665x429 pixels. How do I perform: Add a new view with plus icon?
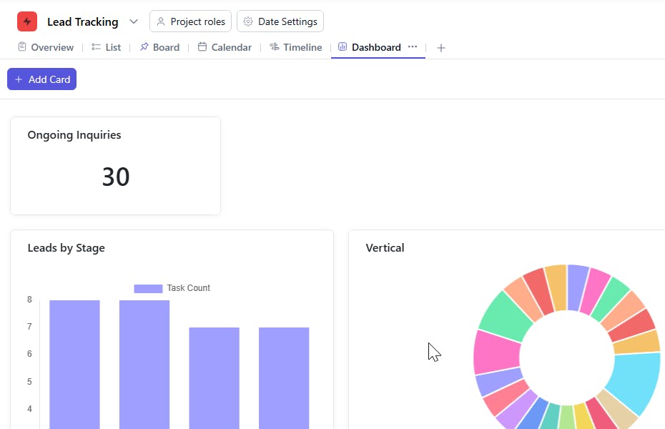441,48
